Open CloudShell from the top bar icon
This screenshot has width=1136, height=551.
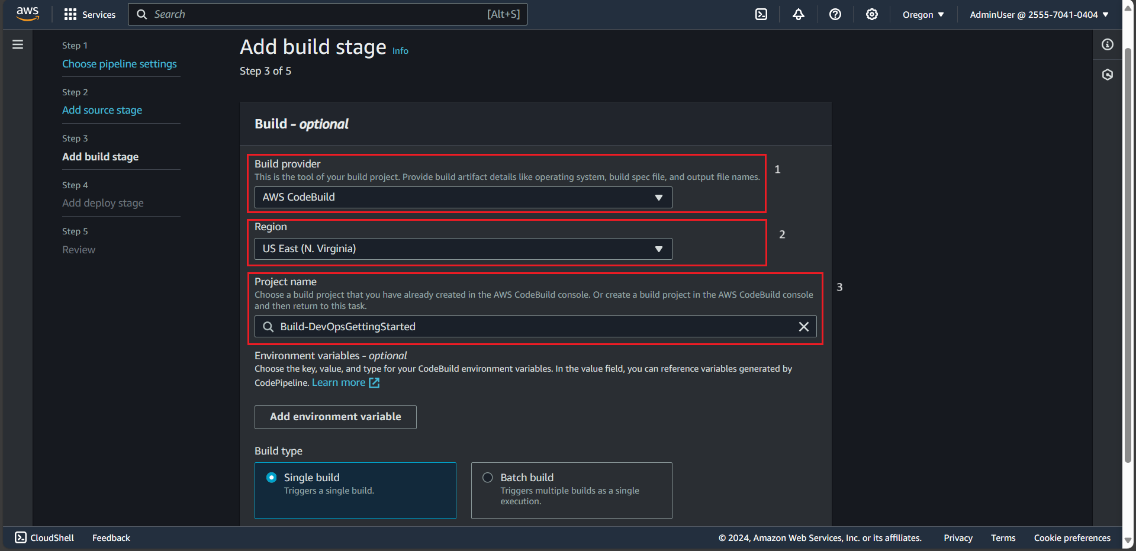click(x=761, y=14)
